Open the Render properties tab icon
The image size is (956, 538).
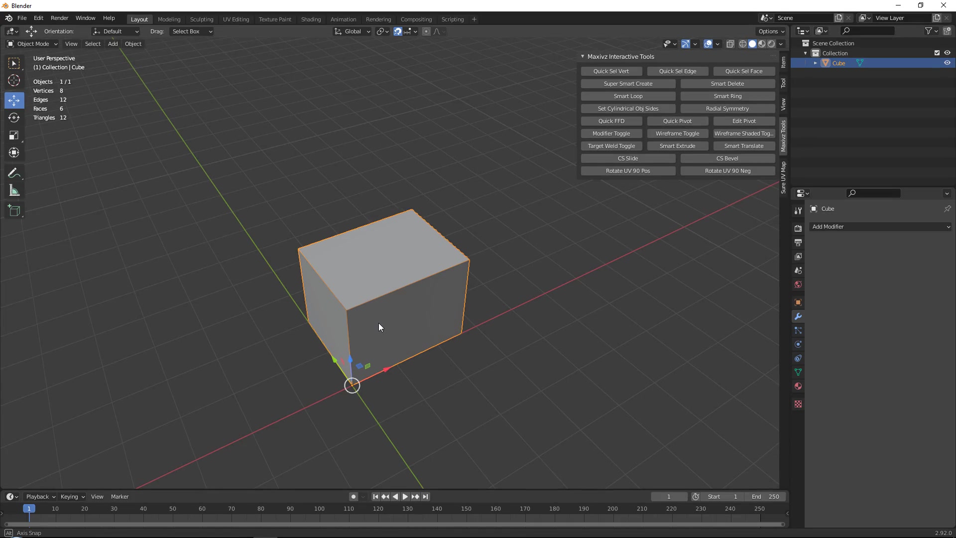click(798, 228)
